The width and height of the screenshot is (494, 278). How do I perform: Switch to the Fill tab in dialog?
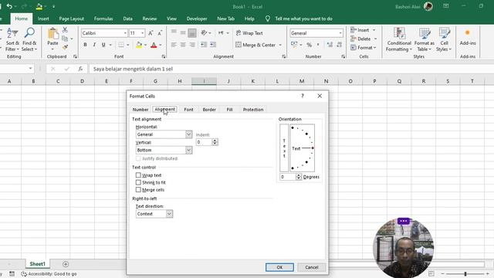pos(229,110)
